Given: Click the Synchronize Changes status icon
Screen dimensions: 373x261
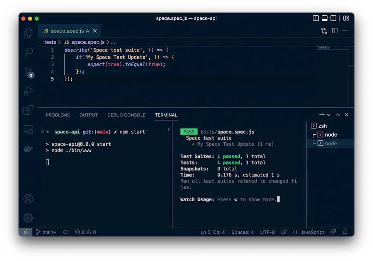Looking at the screenshot, I should click(65, 232).
